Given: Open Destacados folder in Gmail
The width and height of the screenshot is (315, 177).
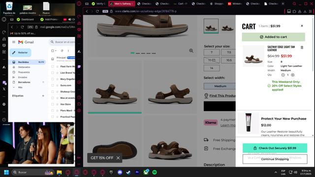Looking at the screenshot, I should click(24, 67).
